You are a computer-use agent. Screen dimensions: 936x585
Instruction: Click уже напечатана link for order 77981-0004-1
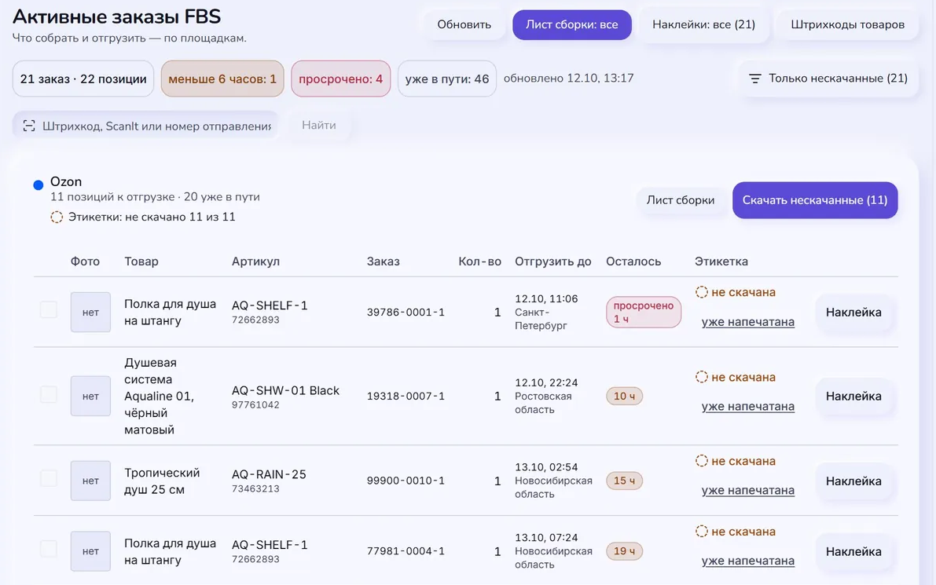[x=748, y=561]
